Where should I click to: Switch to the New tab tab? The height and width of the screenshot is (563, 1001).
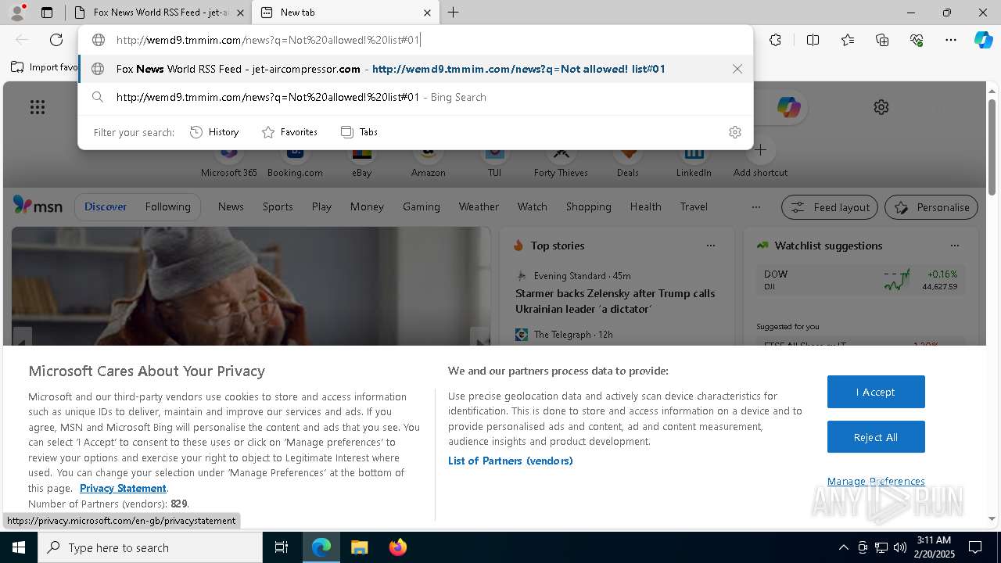click(344, 13)
